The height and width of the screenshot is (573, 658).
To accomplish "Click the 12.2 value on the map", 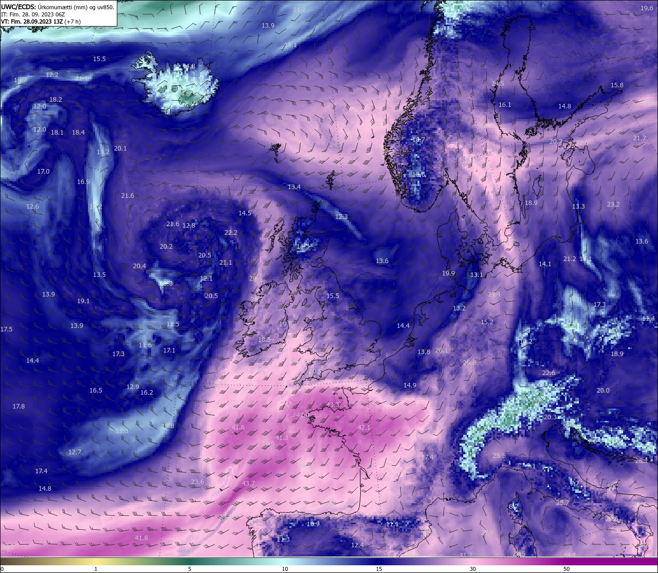I will (x=52, y=75).
